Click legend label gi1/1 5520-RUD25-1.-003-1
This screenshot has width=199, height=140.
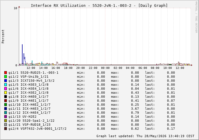pos(33,73)
